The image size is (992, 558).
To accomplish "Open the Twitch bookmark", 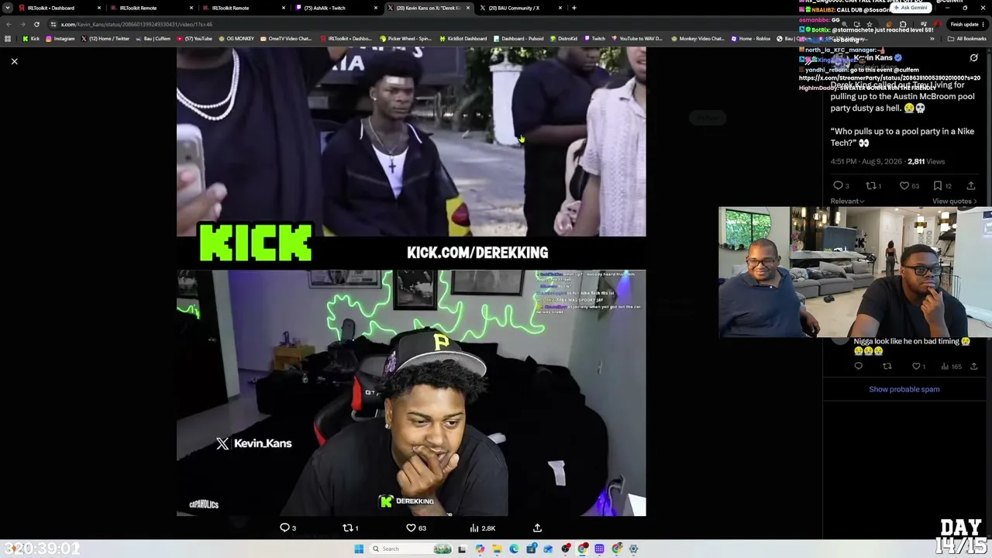I will (x=595, y=39).
